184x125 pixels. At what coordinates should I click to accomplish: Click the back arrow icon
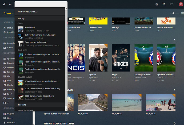tap(10, 4)
